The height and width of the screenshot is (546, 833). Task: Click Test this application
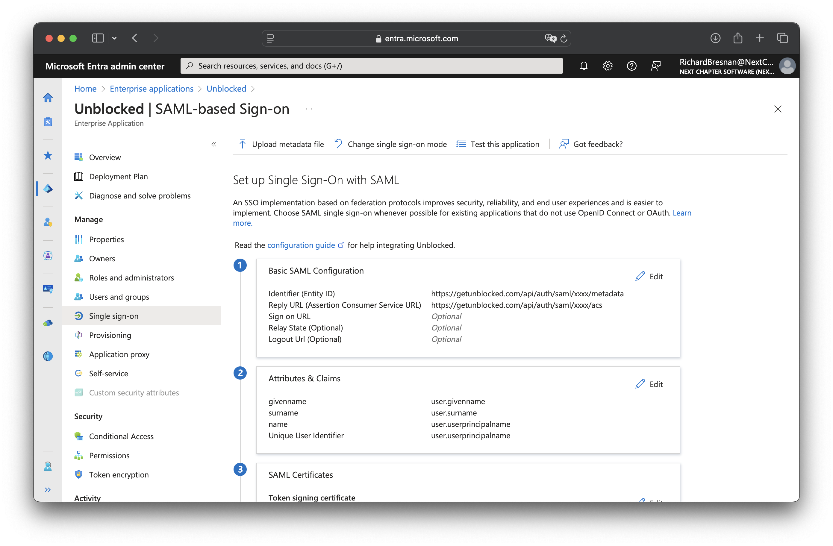[x=498, y=144]
